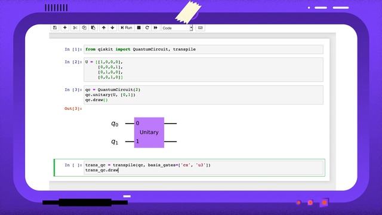Click the matrix row '[0,0,0,1],'
This screenshot has height=215, width=382.
tap(110, 67)
